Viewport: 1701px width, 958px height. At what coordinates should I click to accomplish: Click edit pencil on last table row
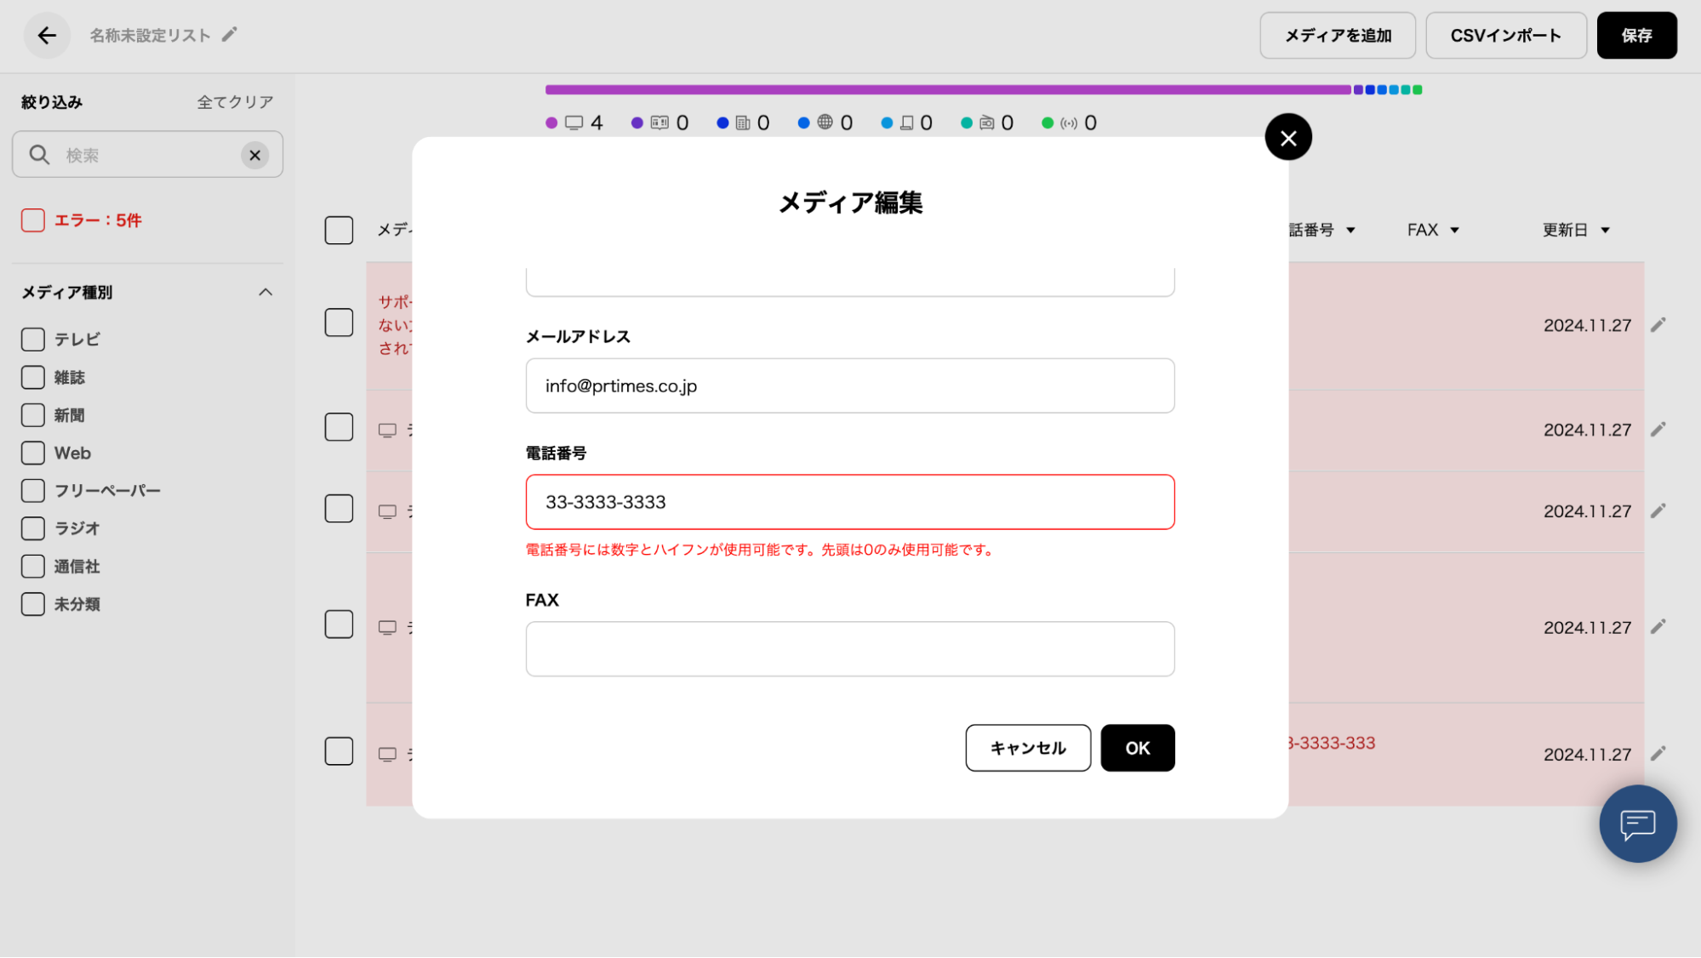(1658, 754)
